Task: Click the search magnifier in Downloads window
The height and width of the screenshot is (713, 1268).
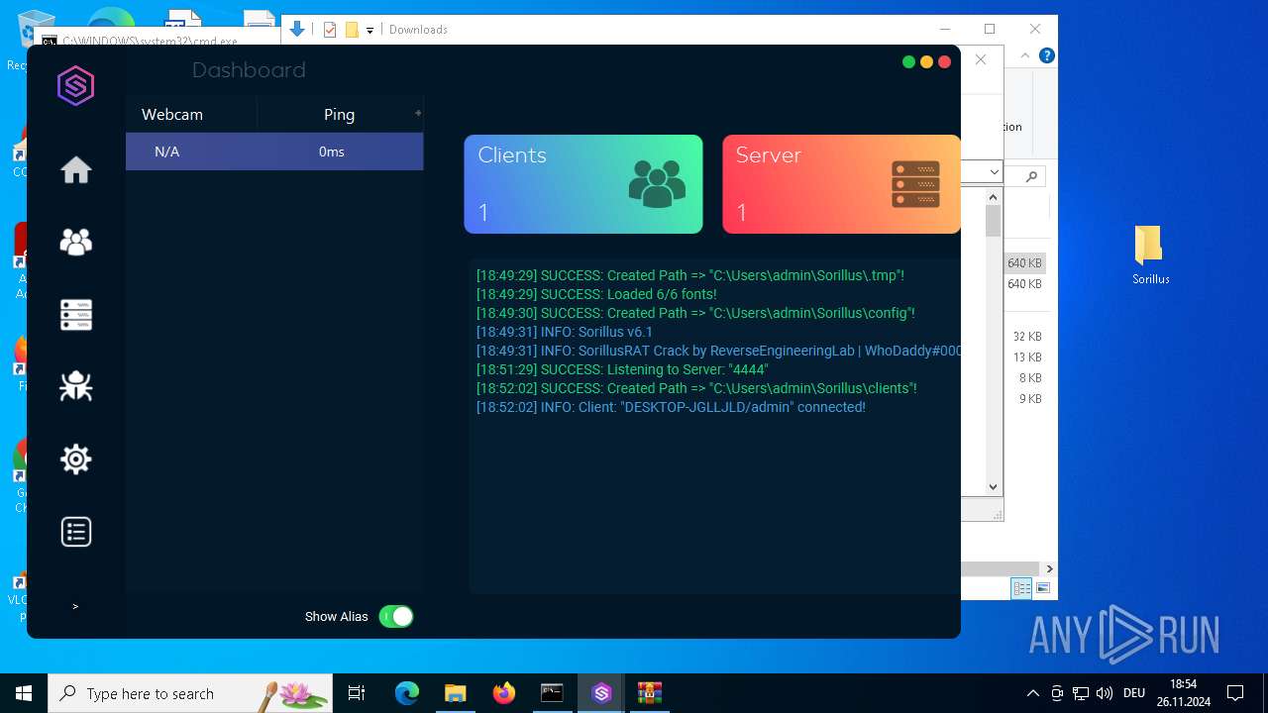Action: tap(1031, 176)
